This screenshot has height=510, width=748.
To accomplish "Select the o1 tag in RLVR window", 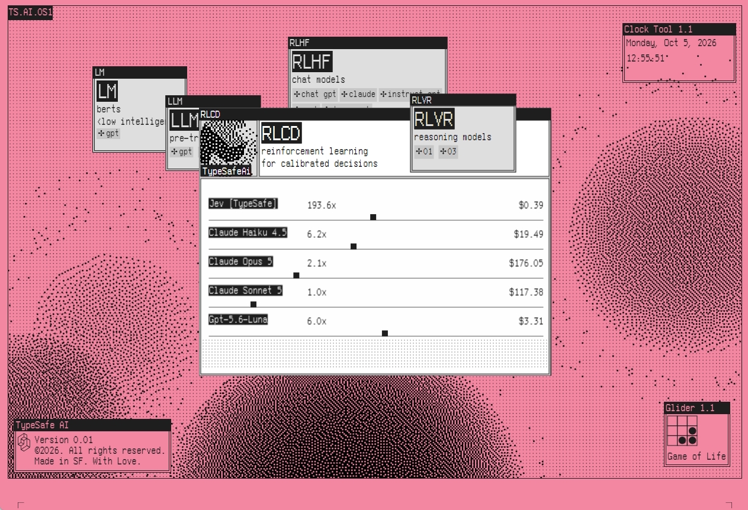I will (424, 151).
